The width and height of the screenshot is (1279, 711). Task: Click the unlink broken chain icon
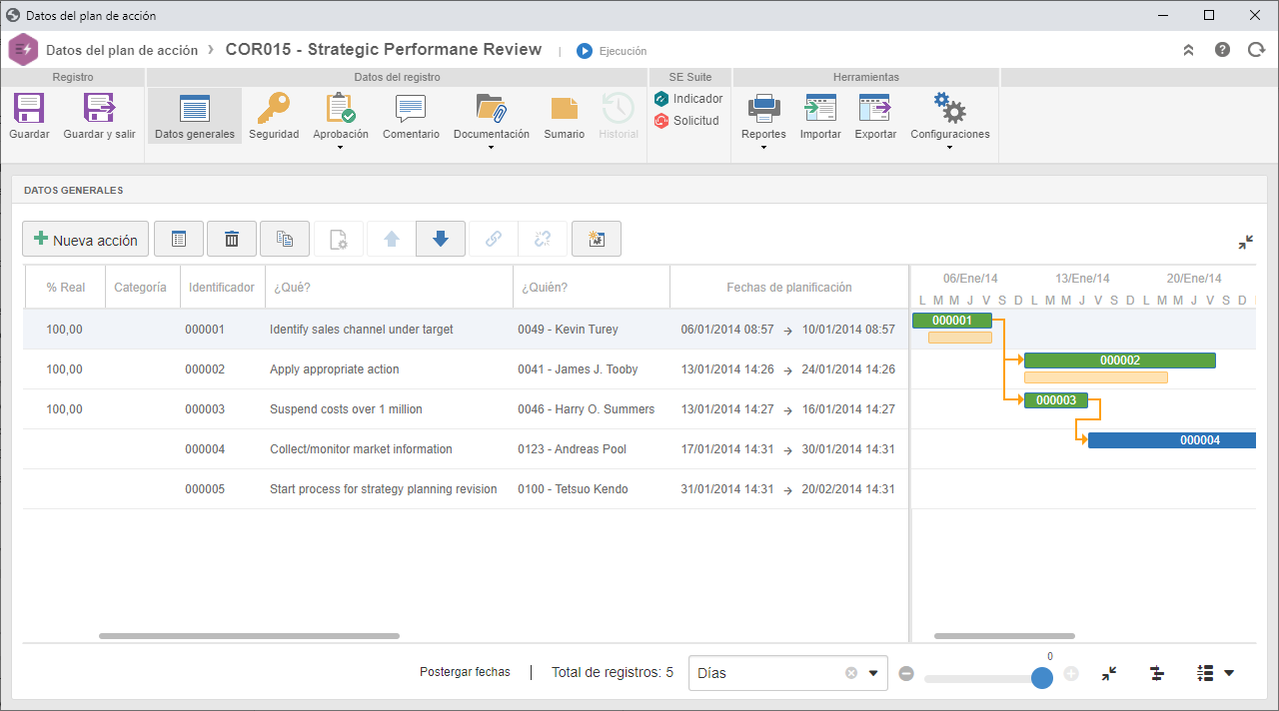pos(543,239)
